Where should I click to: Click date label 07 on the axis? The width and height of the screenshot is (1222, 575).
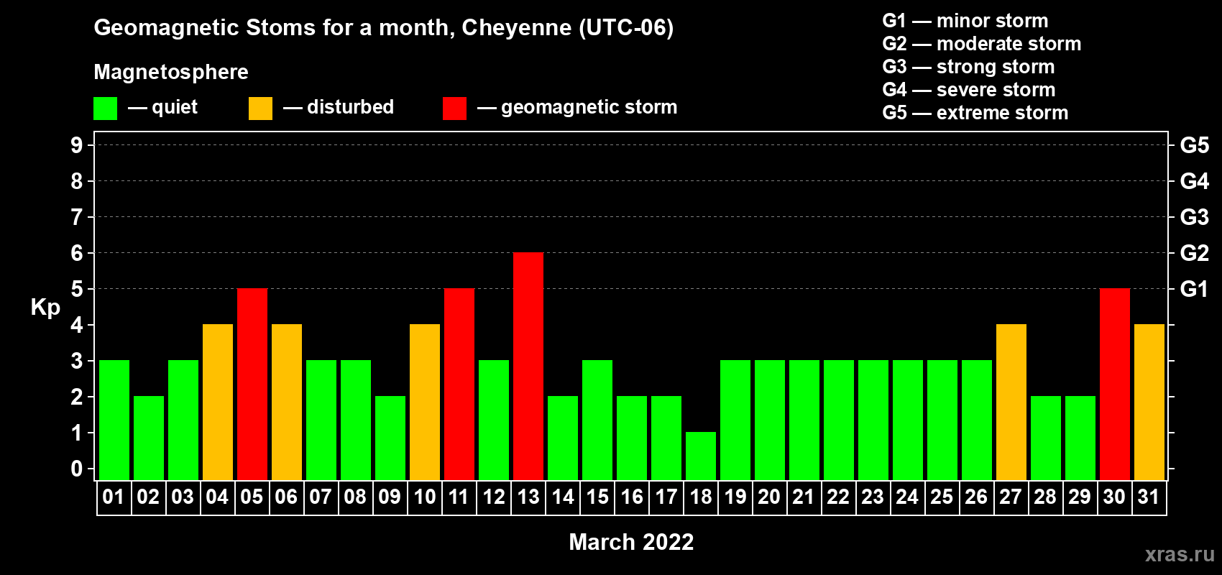click(321, 497)
